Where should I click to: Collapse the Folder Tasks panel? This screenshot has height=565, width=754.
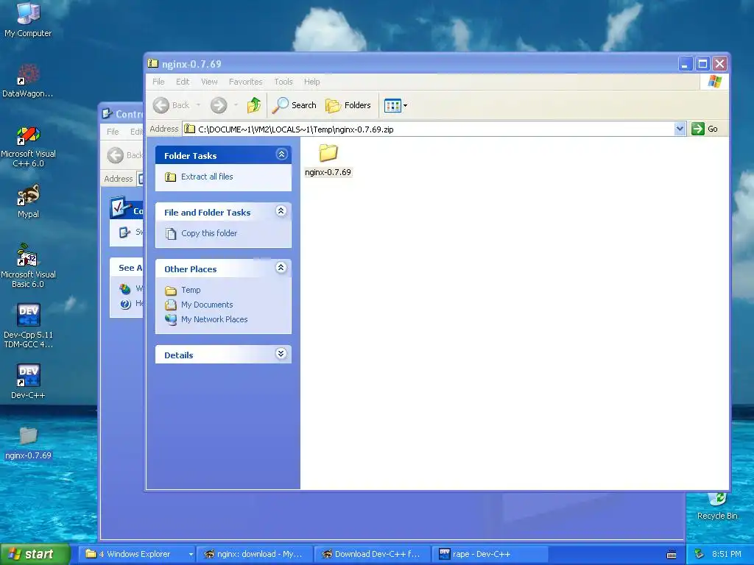[282, 154]
